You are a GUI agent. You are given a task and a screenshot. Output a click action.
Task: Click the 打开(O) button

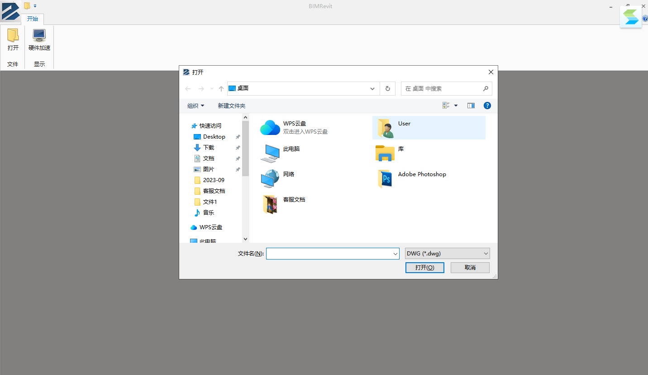pyautogui.click(x=425, y=268)
